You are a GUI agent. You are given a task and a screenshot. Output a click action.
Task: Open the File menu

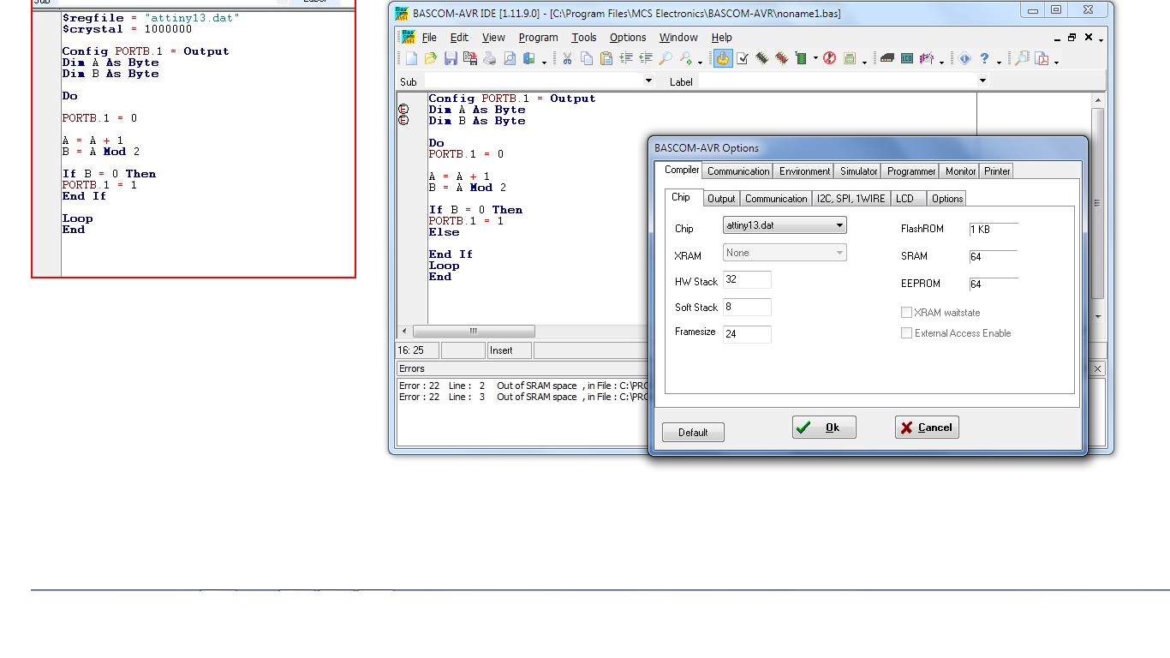(429, 38)
